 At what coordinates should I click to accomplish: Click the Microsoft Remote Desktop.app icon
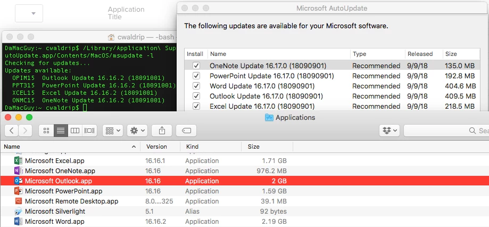coord(19,201)
